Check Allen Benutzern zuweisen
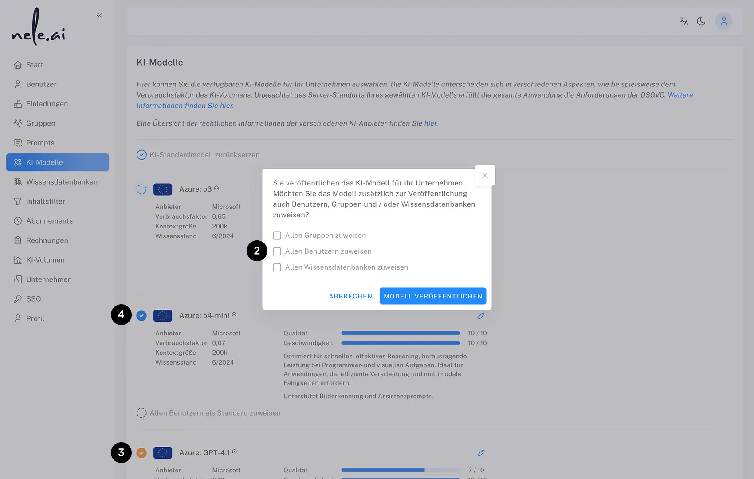The width and height of the screenshot is (754, 479). [x=277, y=251]
